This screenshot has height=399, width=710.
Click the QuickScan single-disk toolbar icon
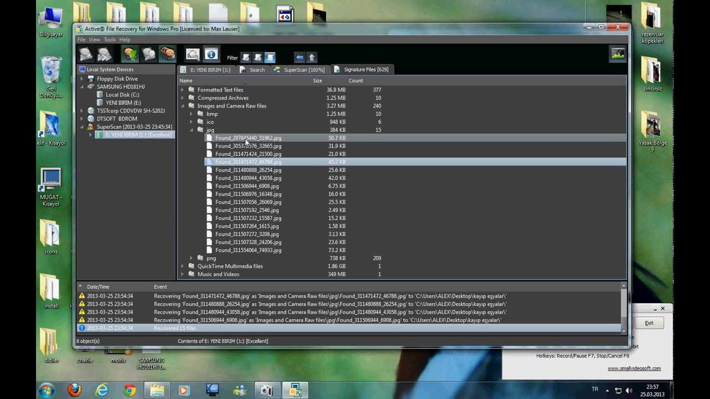point(85,54)
